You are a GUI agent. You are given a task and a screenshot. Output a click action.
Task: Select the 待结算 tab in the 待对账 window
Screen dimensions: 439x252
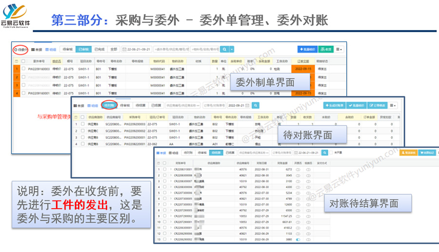coord(140,105)
